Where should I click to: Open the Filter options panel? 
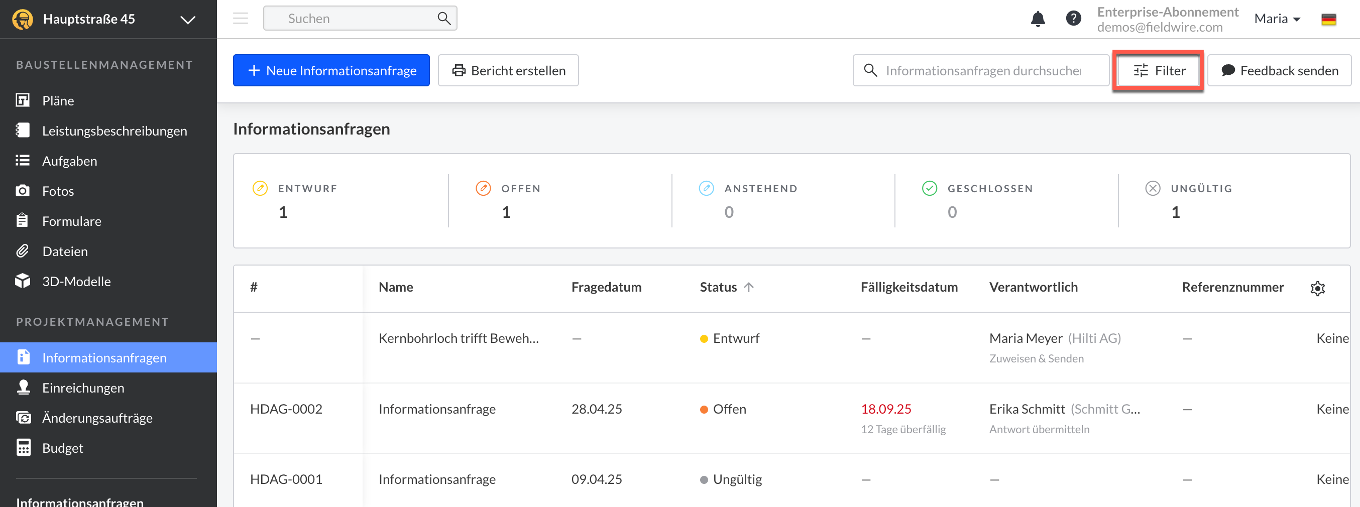pos(1159,71)
